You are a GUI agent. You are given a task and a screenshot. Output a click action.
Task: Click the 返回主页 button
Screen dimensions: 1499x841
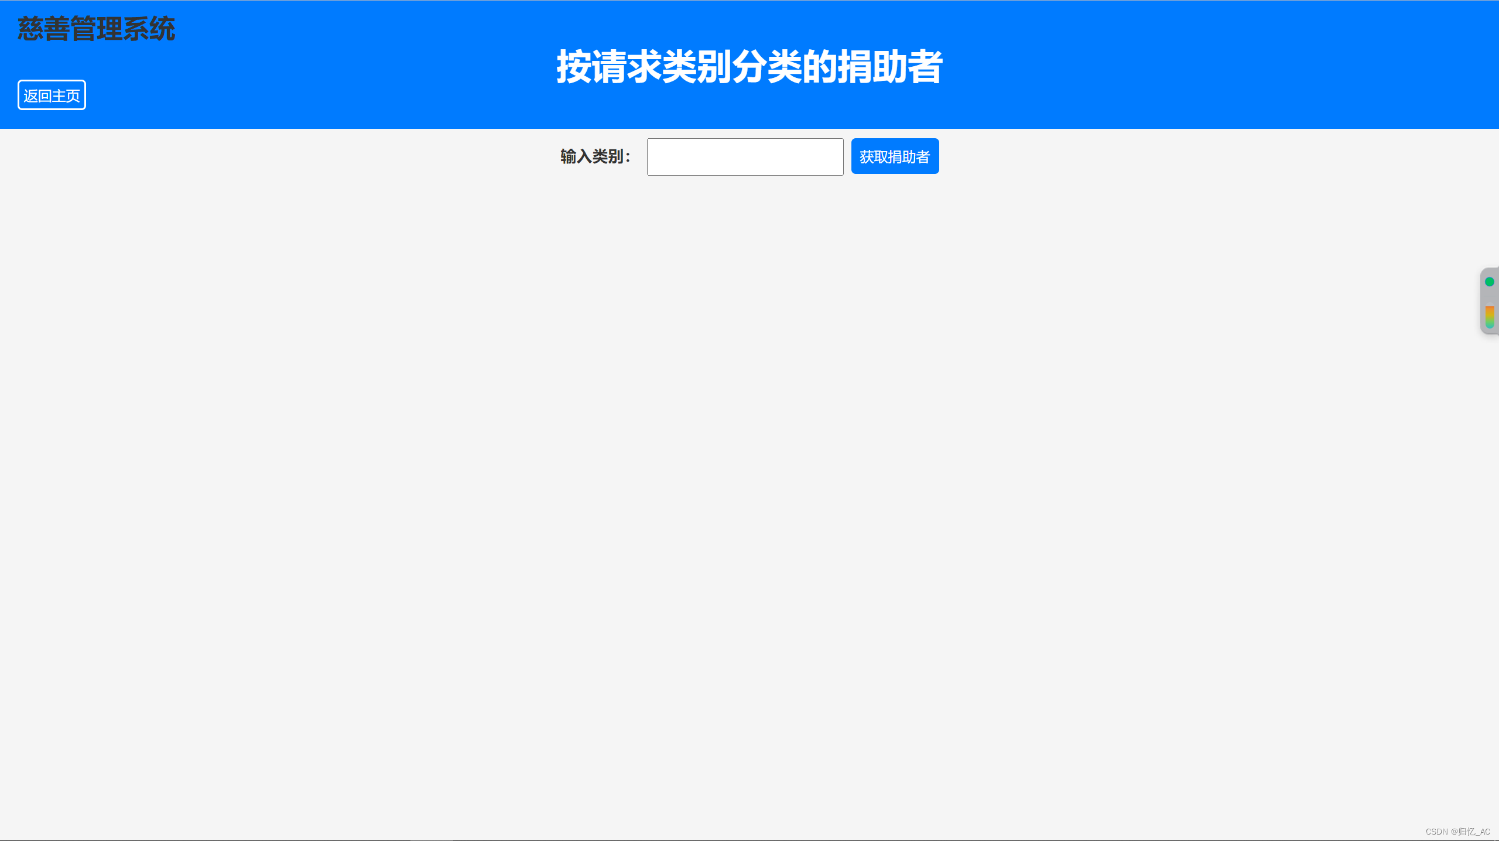click(x=52, y=95)
